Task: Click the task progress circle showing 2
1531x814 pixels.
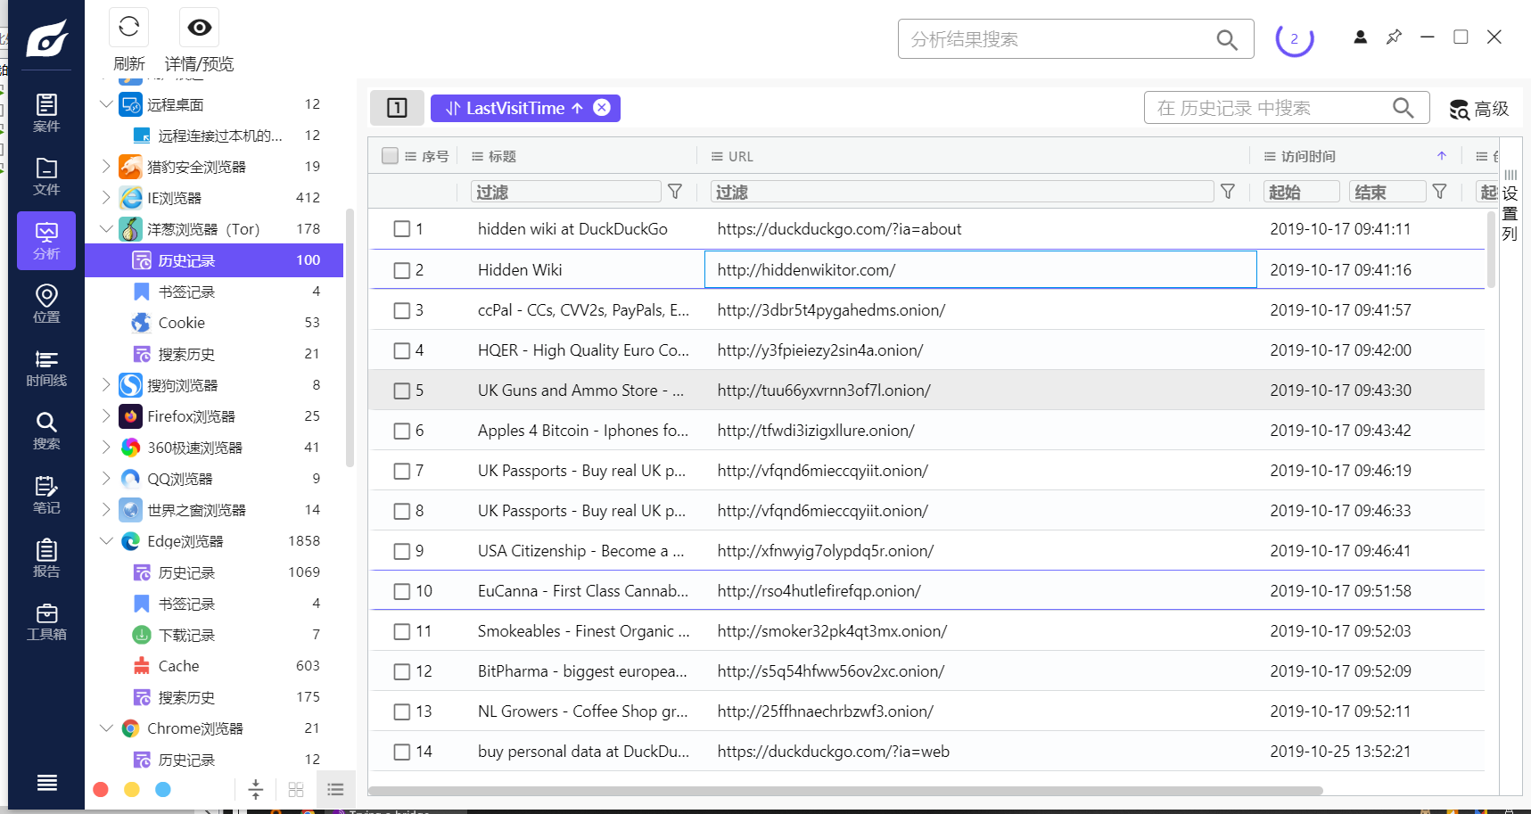Action: click(x=1294, y=39)
